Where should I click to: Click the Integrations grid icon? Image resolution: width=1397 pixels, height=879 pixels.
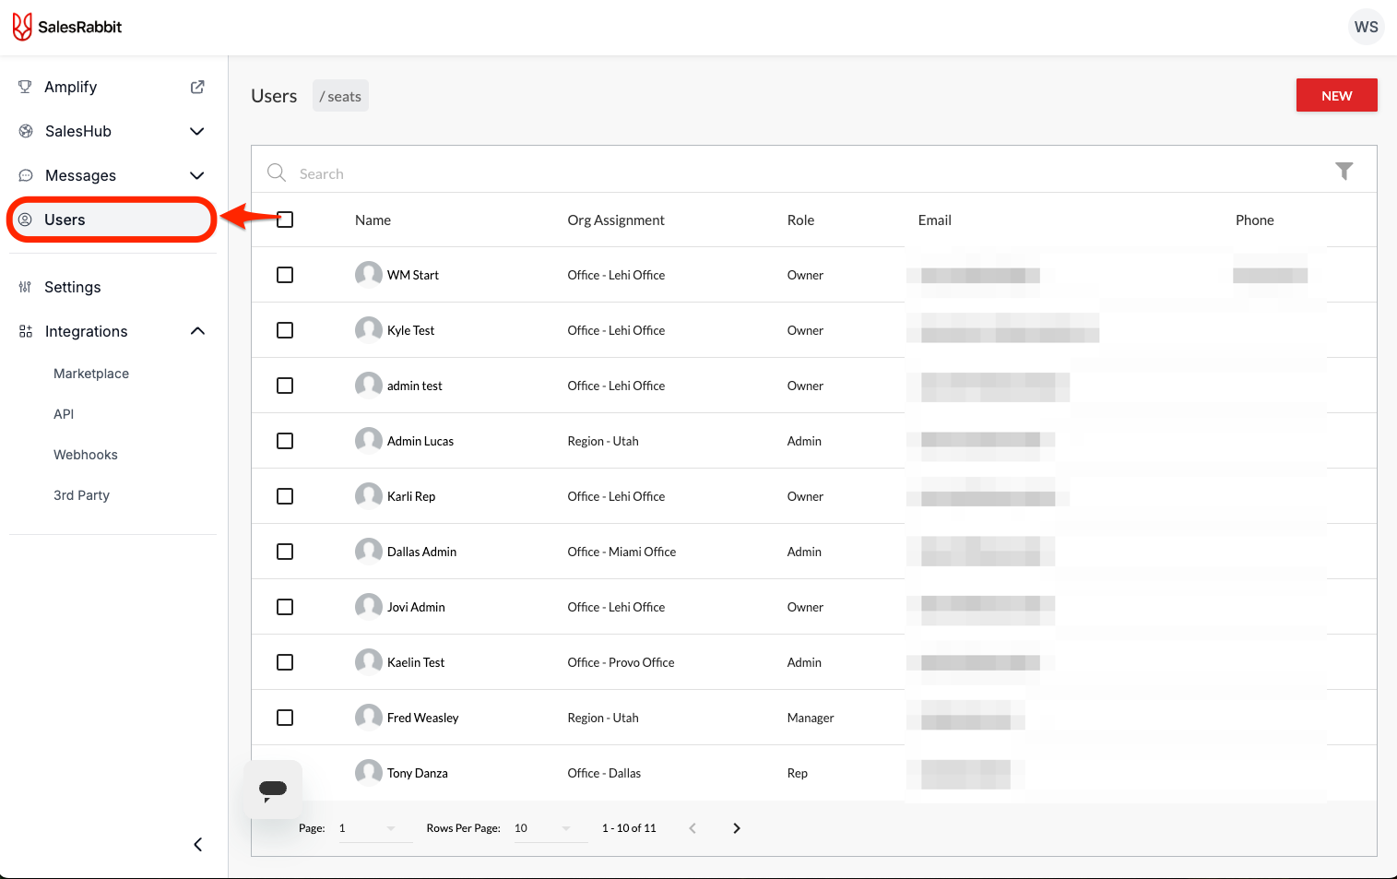coord(26,331)
